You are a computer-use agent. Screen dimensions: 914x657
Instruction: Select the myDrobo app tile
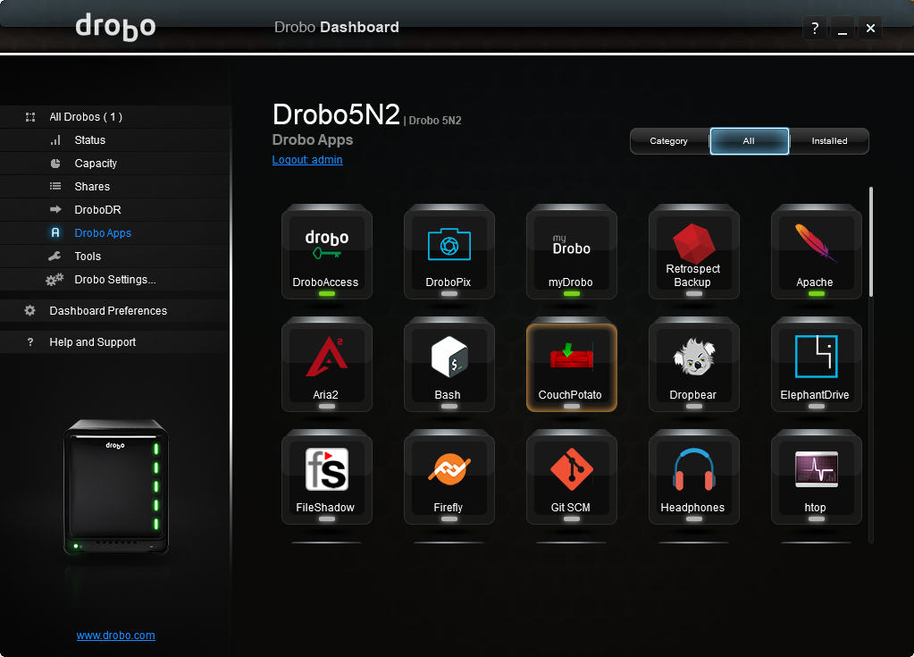[x=571, y=252]
